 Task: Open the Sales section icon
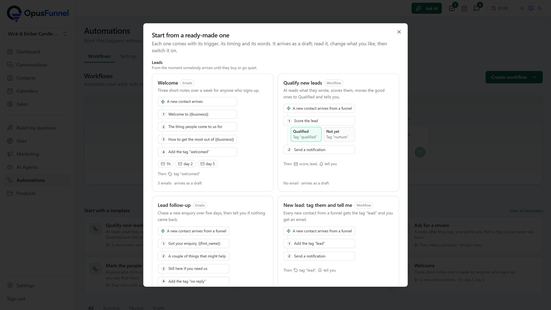(10, 104)
